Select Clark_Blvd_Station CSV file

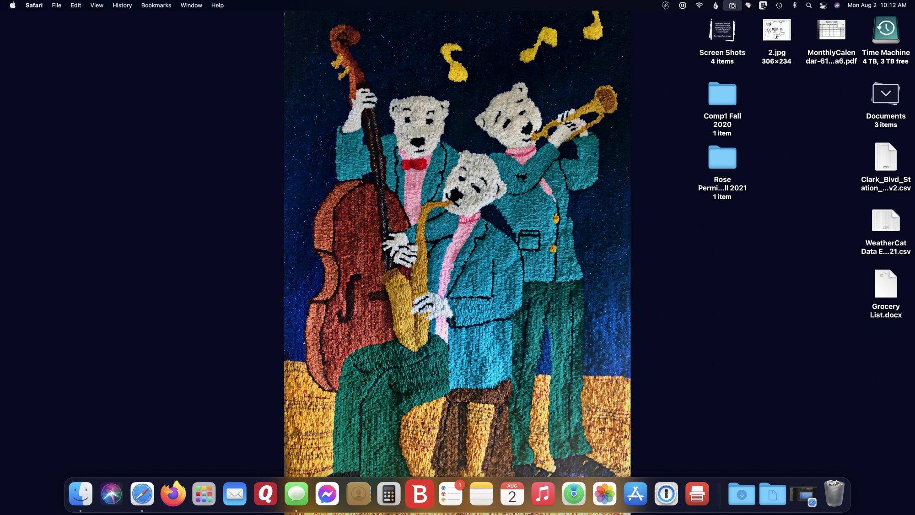886,167
